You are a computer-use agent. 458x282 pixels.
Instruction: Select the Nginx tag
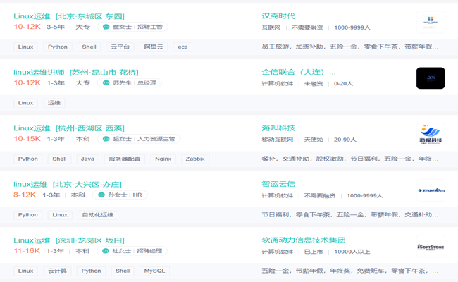tap(163, 159)
